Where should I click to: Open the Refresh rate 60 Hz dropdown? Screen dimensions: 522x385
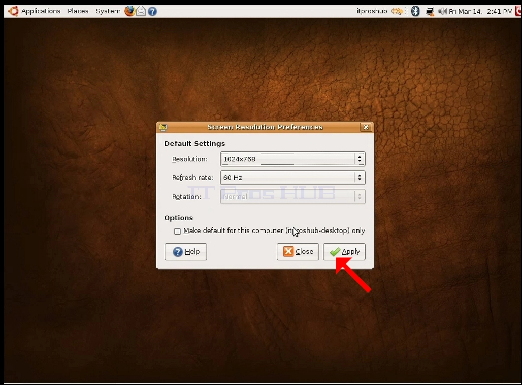(292, 178)
